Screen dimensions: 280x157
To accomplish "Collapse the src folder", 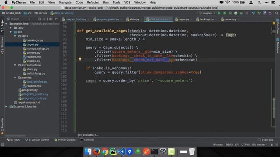I will tap(10, 32).
